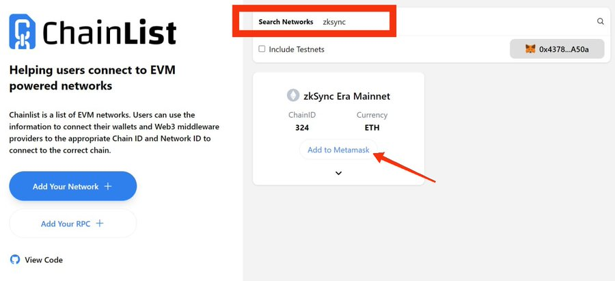Click the plus icon in Add Your Network
The height and width of the screenshot is (281, 615).
tap(108, 187)
